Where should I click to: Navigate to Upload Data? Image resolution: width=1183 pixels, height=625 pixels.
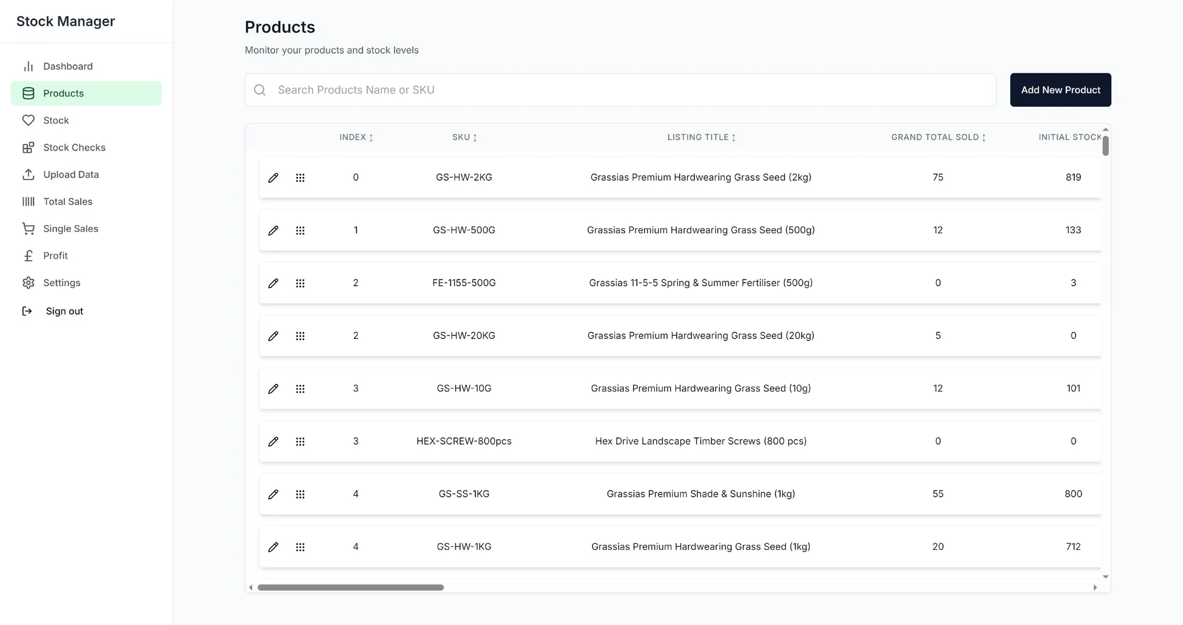(86, 175)
